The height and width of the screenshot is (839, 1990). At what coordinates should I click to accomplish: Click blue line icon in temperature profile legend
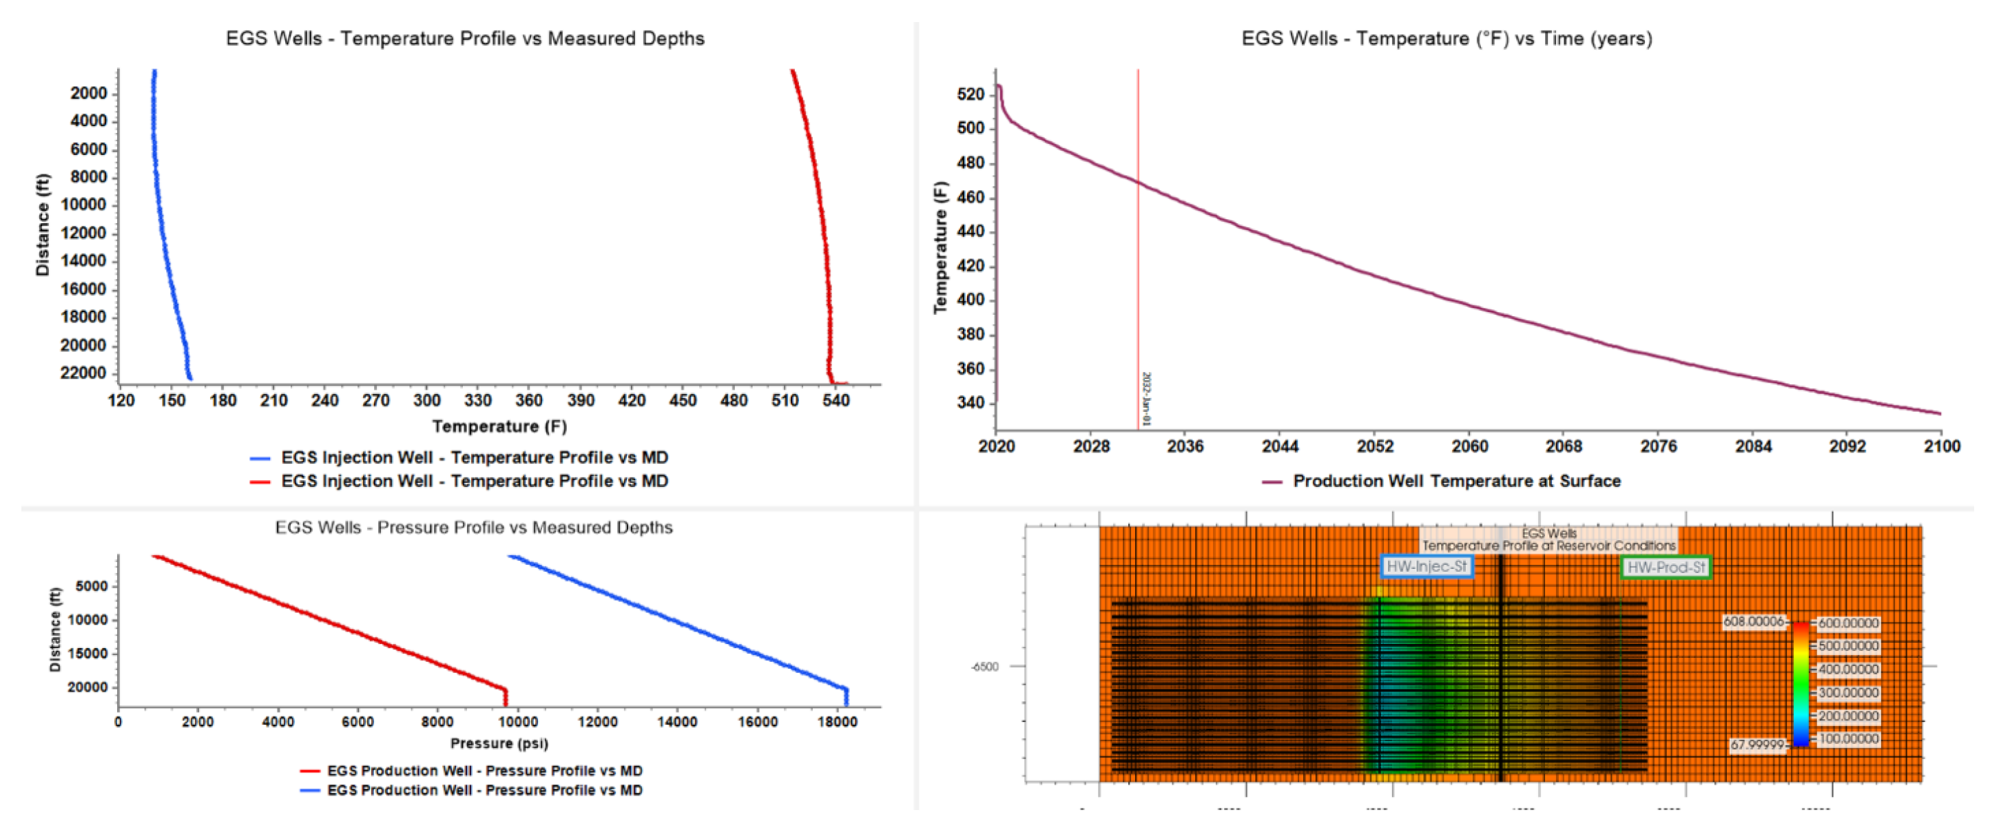[260, 458]
